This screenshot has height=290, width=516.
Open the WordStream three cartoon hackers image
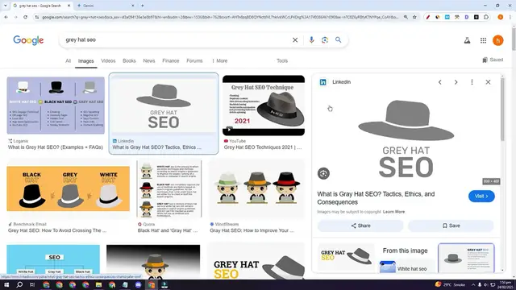(256, 188)
